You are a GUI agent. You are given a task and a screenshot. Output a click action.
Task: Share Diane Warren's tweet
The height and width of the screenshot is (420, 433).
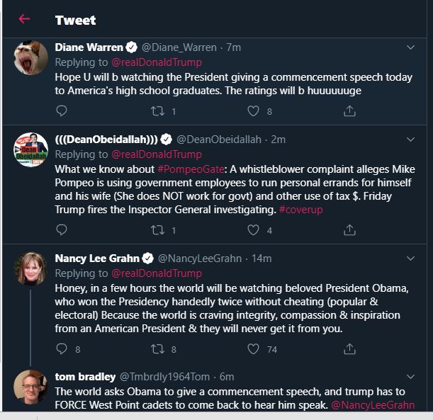click(x=349, y=111)
